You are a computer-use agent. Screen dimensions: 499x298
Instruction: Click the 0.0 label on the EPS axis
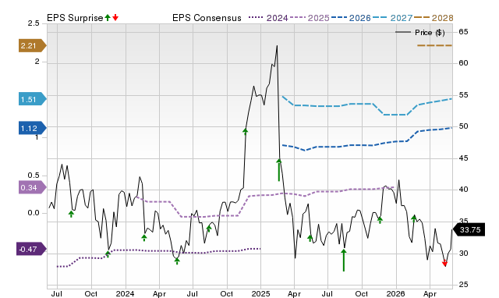[x=34, y=213]
